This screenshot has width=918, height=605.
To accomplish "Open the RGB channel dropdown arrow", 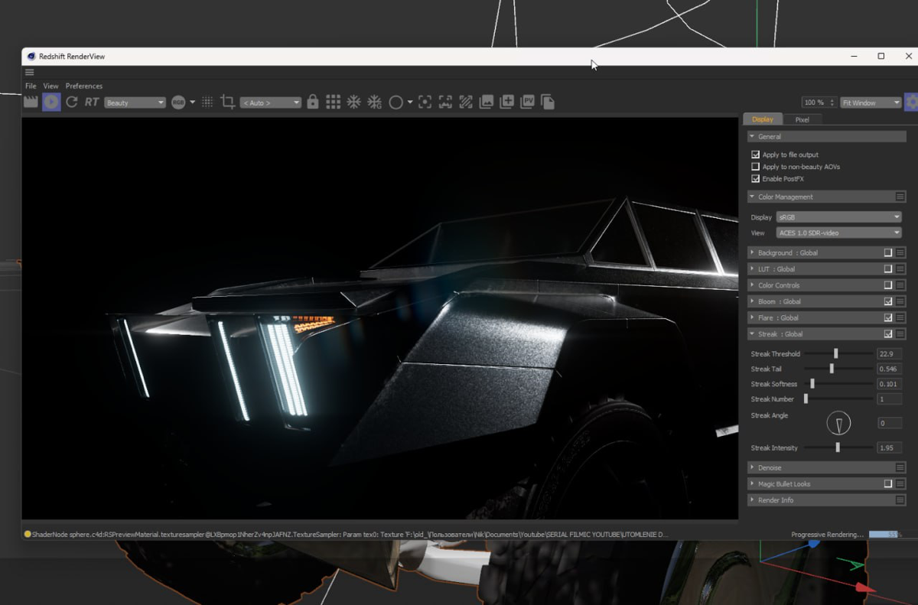I will click(x=192, y=102).
